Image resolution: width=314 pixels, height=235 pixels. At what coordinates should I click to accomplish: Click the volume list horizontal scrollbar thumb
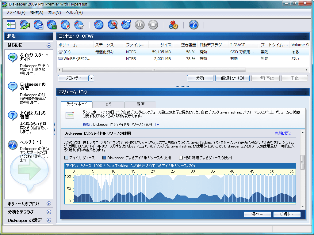[154, 70]
